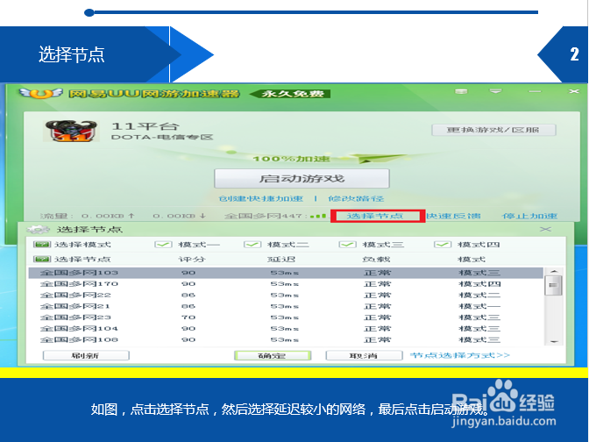This screenshot has height=442, width=589.
Task: Click the 启动游戏 button
Action: (x=302, y=179)
